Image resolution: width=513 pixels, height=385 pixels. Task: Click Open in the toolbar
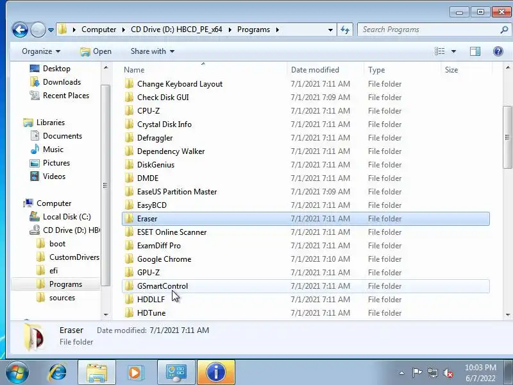point(96,51)
